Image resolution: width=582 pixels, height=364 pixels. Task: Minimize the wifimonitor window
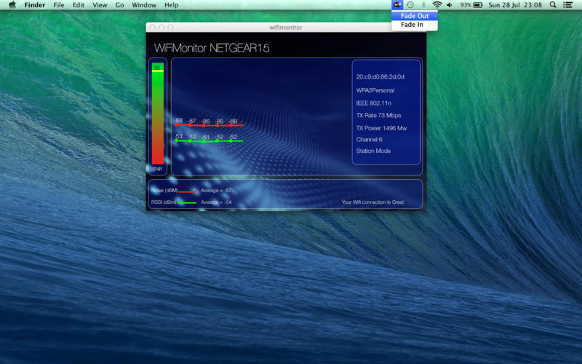[x=162, y=27]
